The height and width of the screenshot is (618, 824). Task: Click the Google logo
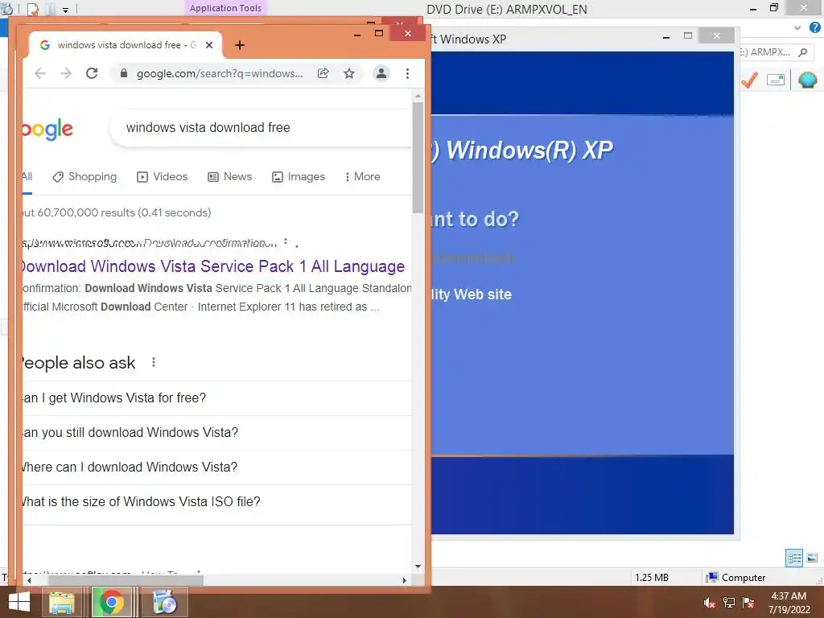coord(47,130)
